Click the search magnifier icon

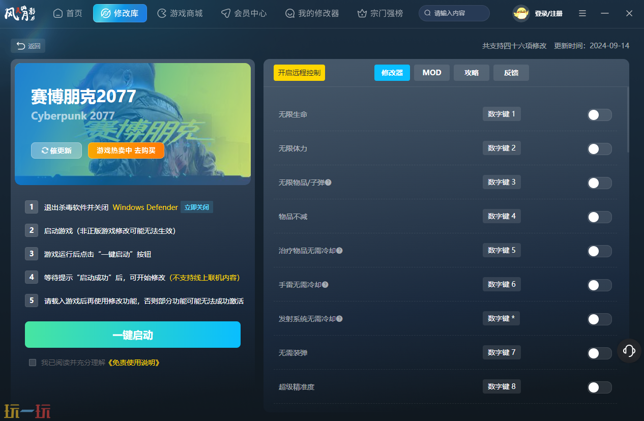pos(427,13)
